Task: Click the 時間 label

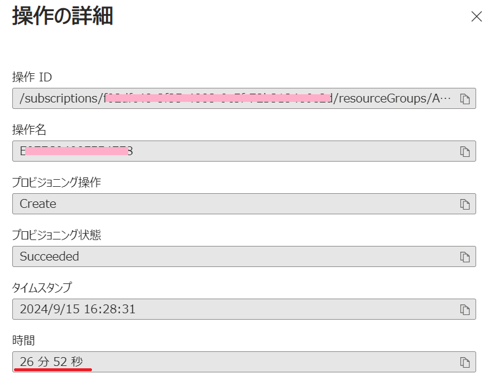Action: [23, 340]
